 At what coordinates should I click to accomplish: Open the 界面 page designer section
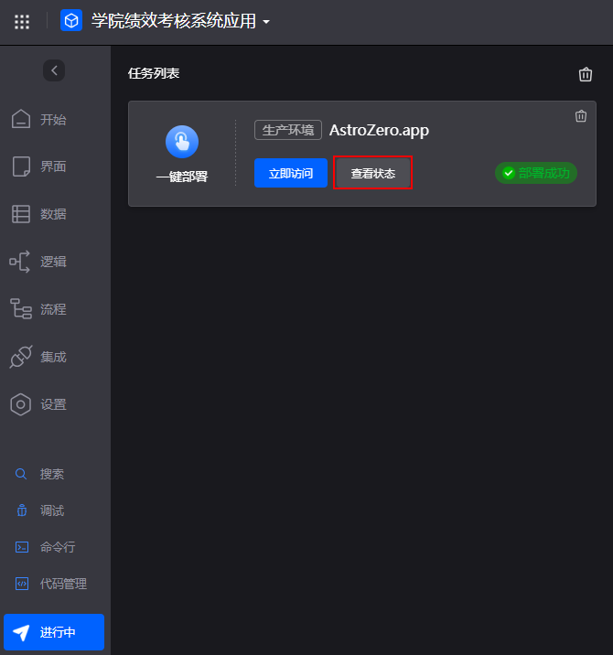(38, 166)
